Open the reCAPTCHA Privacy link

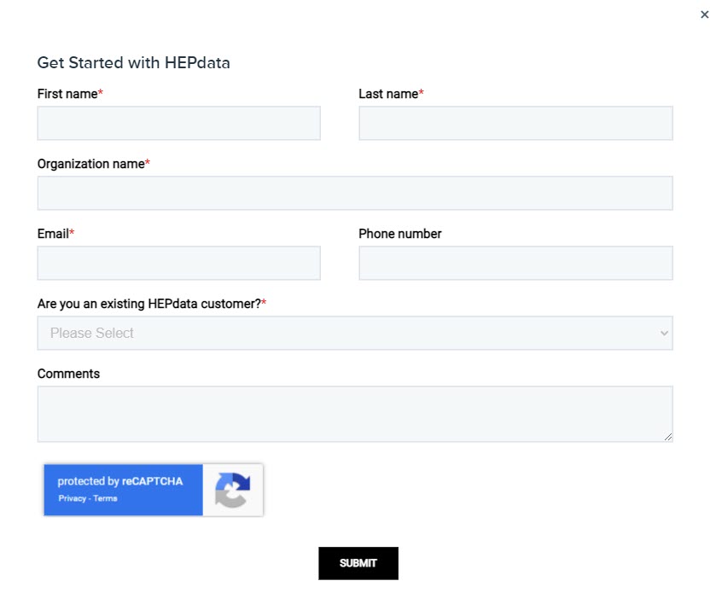click(73, 498)
